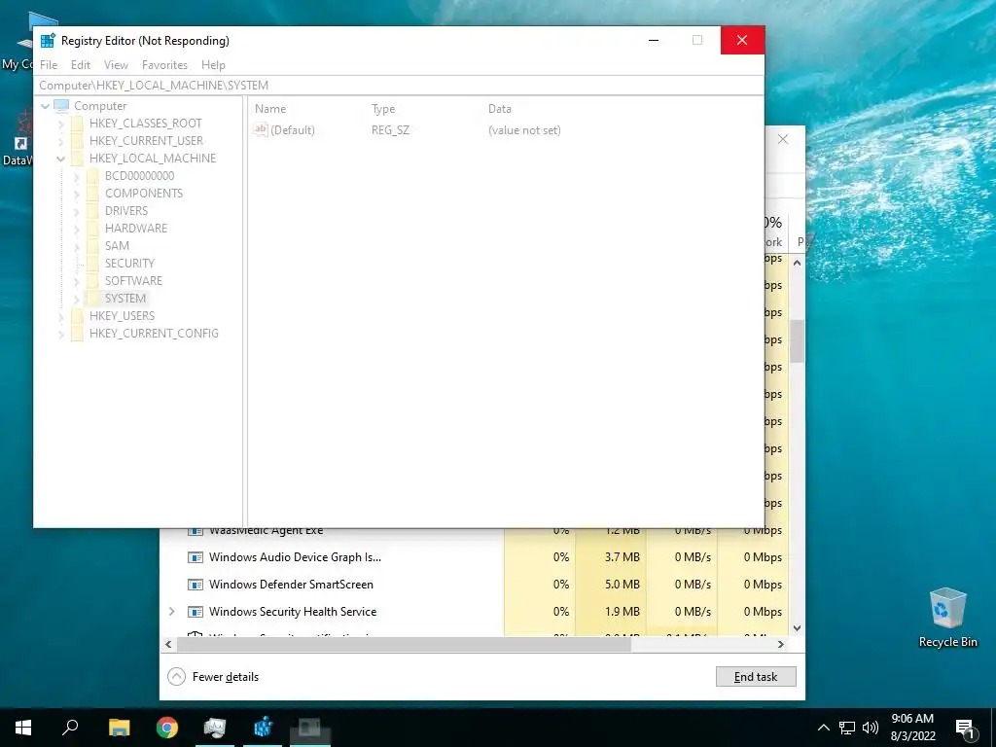Select HKEY_USERS in the tree

[122, 316]
